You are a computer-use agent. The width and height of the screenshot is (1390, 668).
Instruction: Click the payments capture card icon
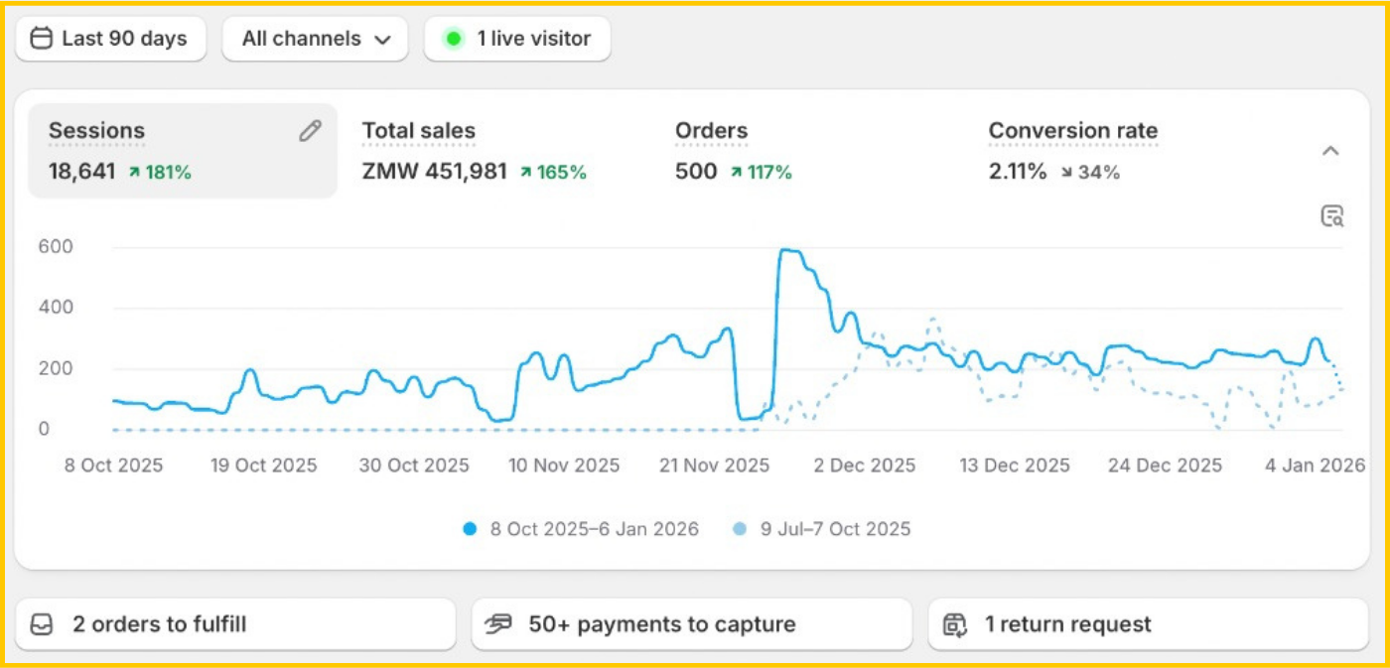pyautogui.click(x=497, y=624)
